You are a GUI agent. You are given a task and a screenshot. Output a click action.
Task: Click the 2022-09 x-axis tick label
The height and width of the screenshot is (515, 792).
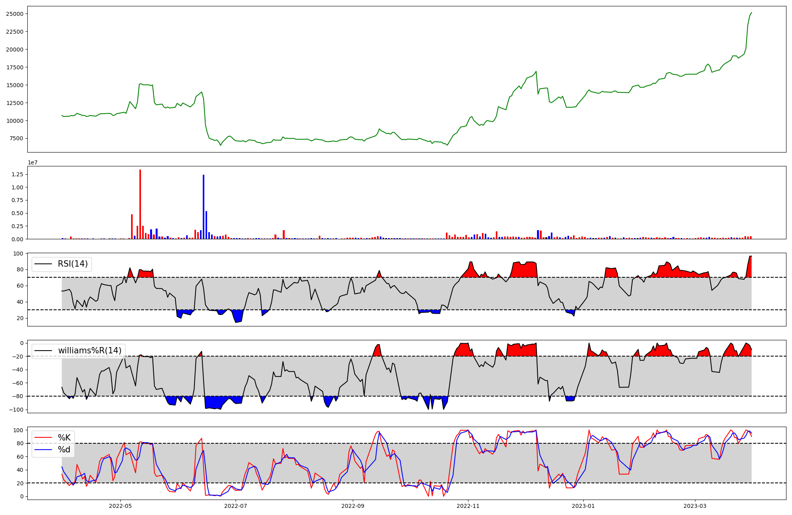[352, 505]
